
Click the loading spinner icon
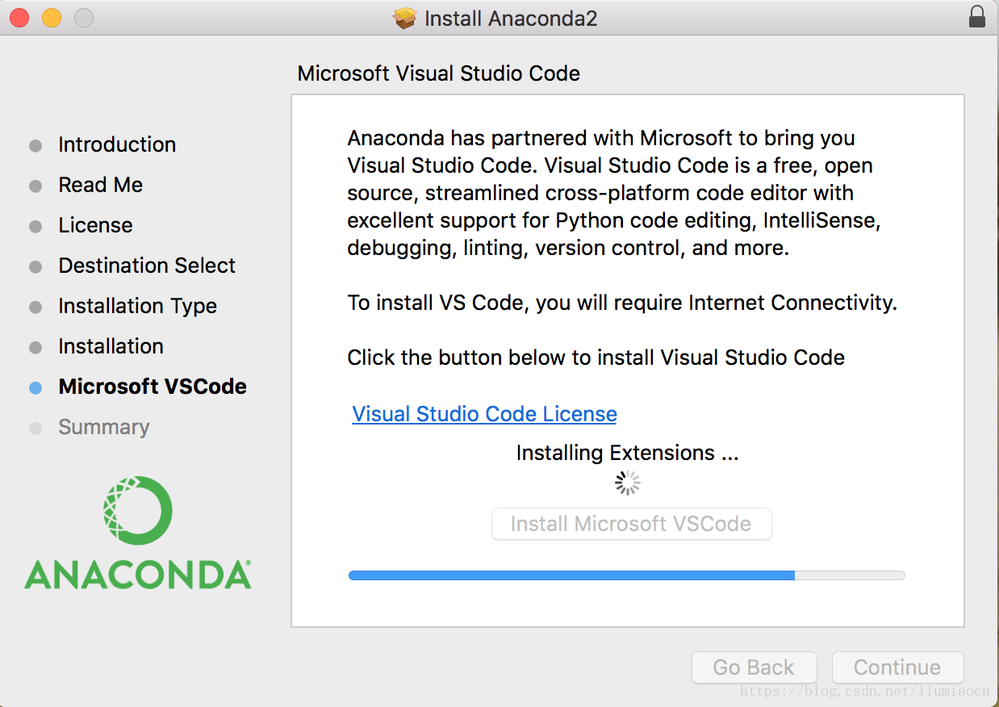pyautogui.click(x=627, y=483)
